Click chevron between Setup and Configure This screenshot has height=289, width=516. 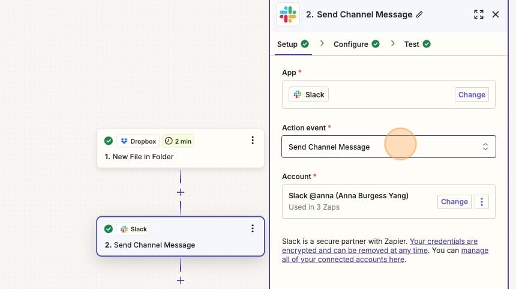point(322,43)
